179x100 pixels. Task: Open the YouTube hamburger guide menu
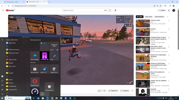tap(3, 10)
